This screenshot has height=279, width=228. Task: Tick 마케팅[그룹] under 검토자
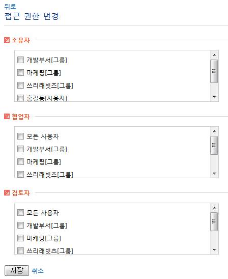pos(21,238)
